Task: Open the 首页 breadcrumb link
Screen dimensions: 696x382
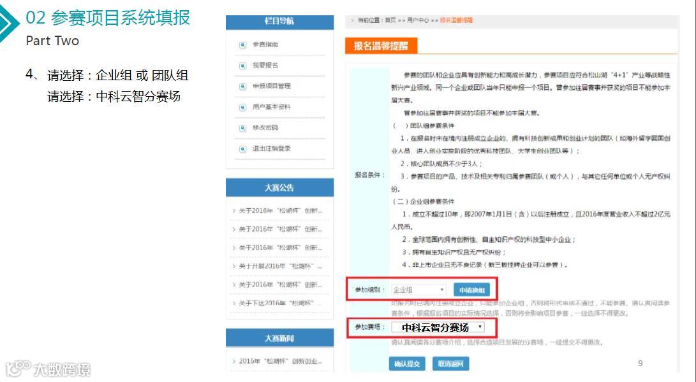Action: tap(390, 20)
